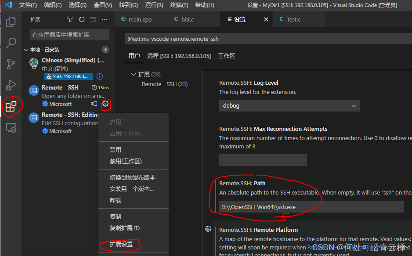The image size is (412, 256).
Task: Open the 选择(S) menu
Action: point(77,5)
